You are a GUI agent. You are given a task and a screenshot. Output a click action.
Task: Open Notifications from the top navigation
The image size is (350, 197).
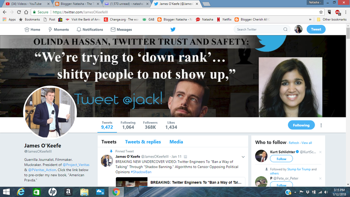tap(90, 29)
